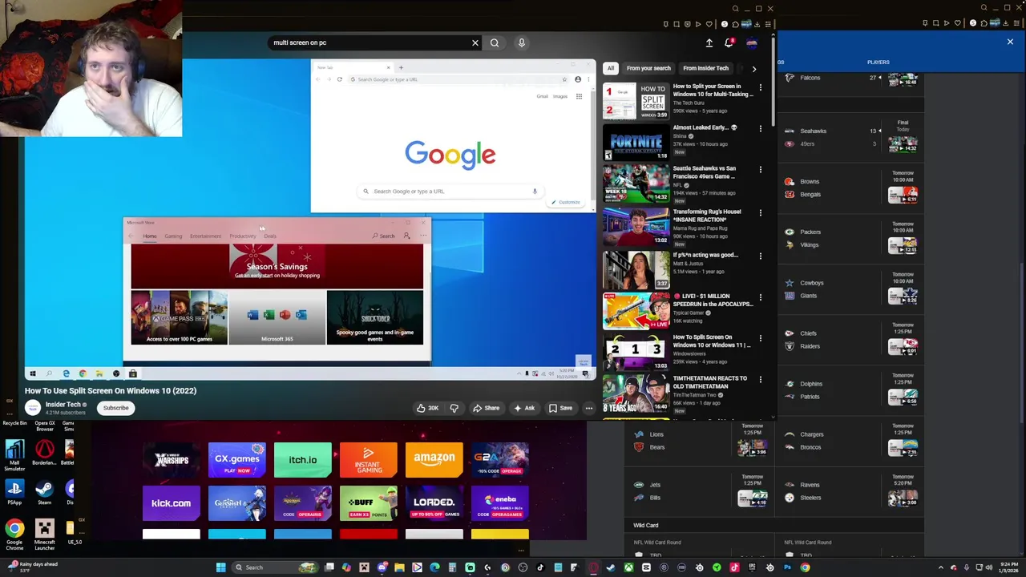Open the World of Warships speed dial tile
Screen dimensions: 1026x577
[x=172, y=459]
